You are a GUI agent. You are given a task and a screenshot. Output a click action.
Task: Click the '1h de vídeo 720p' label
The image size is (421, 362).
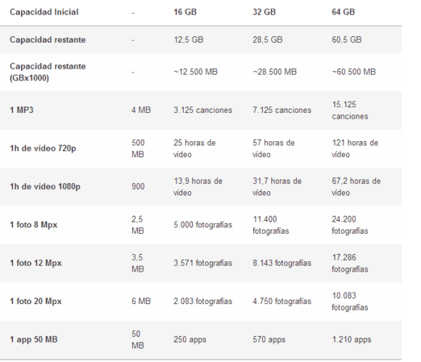coord(43,148)
